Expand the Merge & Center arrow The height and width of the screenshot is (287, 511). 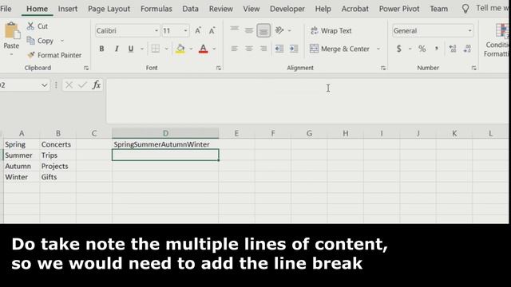(378, 49)
